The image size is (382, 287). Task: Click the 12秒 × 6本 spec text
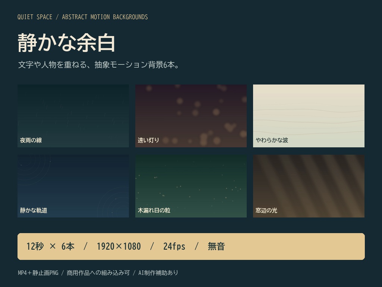50,247
